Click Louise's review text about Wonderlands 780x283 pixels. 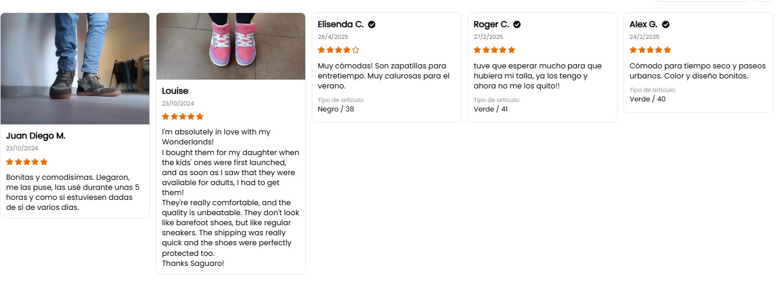click(x=230, y=198)
